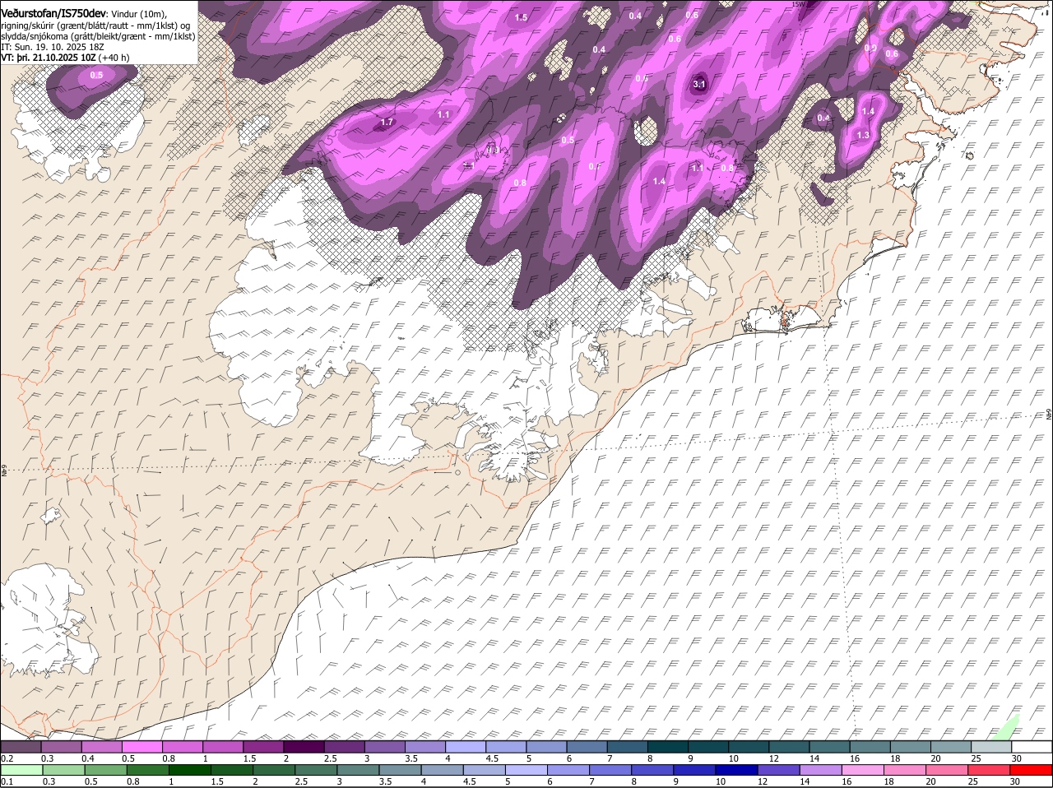Click upper legend swatch between 1.5 and 2
The image size is (1053, 788).
pyautogui.click(x=263, y=746)
